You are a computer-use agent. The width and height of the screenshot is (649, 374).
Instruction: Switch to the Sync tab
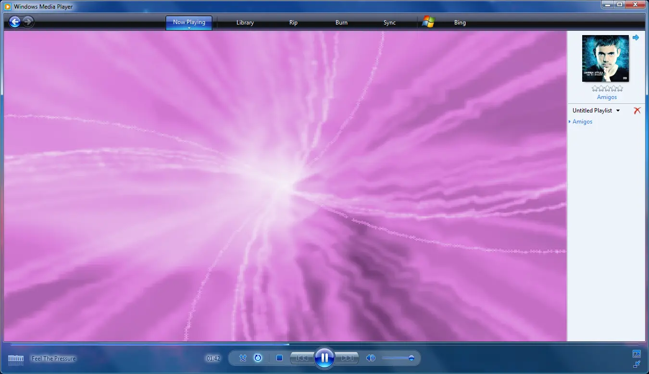coord(389,23)
